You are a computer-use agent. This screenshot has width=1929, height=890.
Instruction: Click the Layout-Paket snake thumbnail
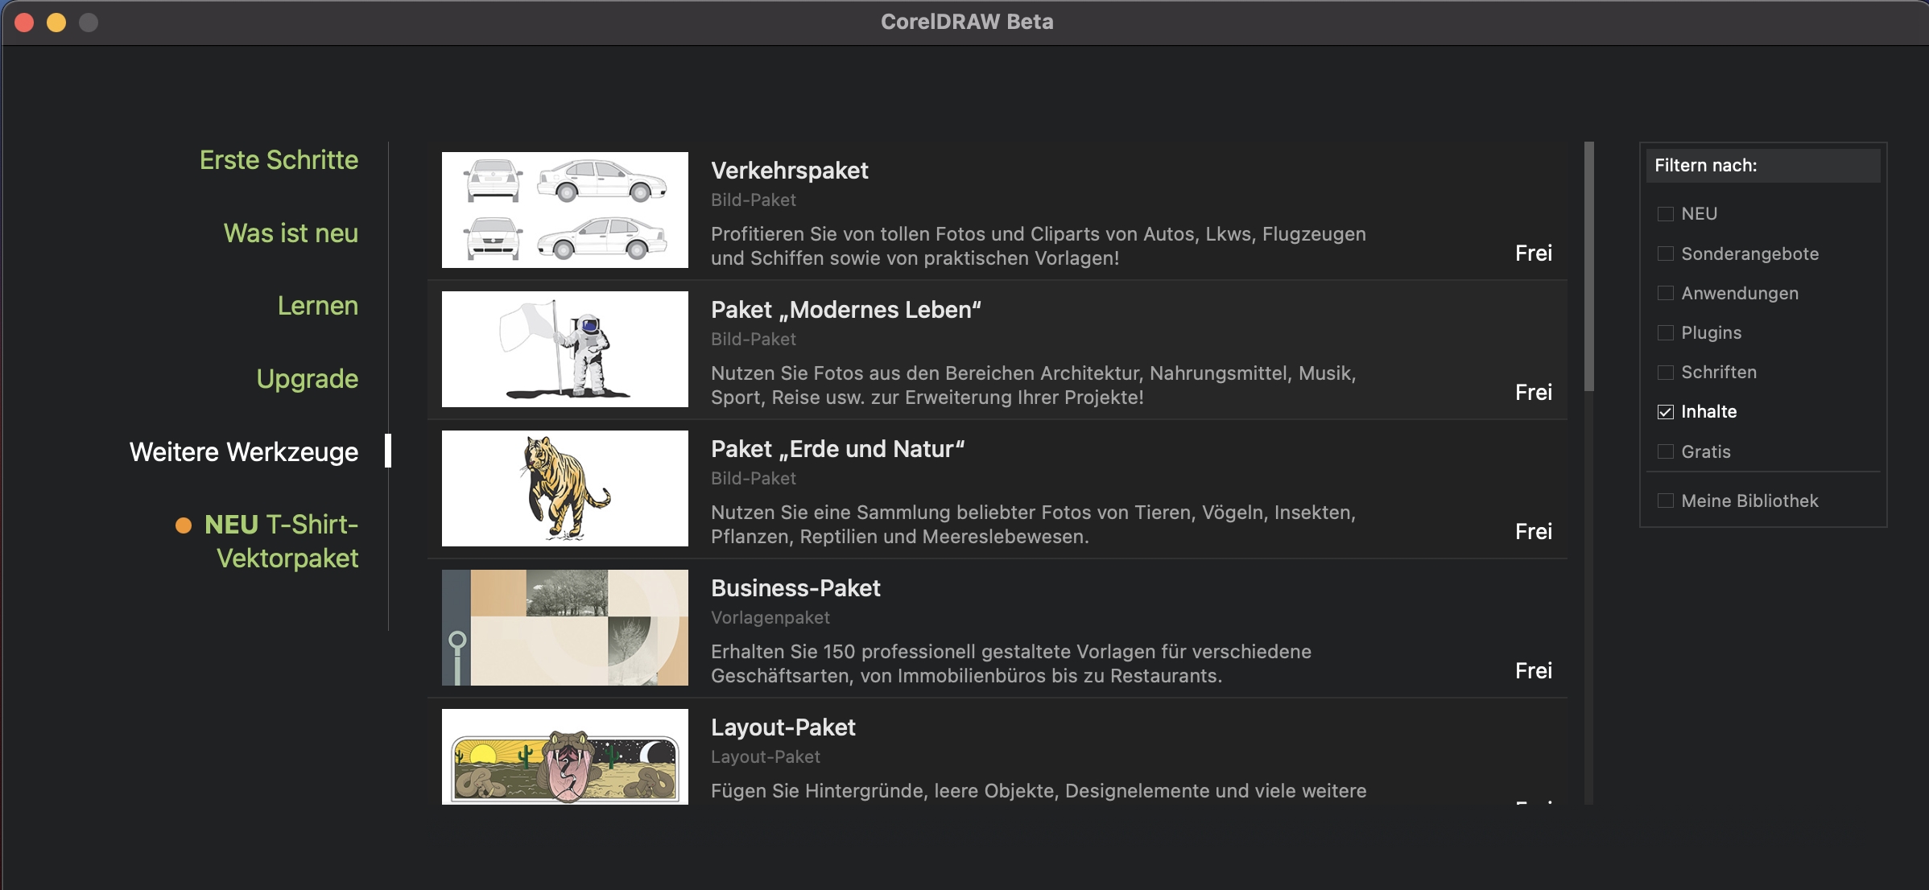point(564,756)
